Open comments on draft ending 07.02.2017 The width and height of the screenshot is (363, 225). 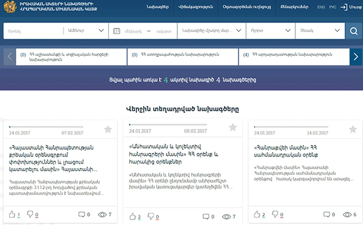82,214
